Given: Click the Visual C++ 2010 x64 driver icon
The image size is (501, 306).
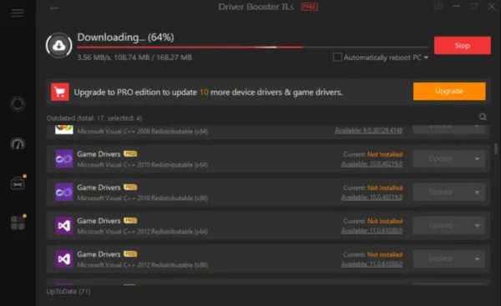Looking at the screenshot, I should pos(64,159).
